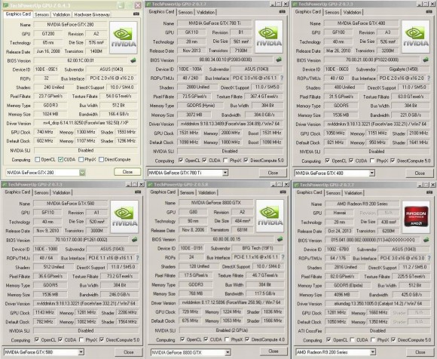Open Validation tab in Radeon R9 200 window
The height and width of the screenshot is (359, 437).
[353, 193]
